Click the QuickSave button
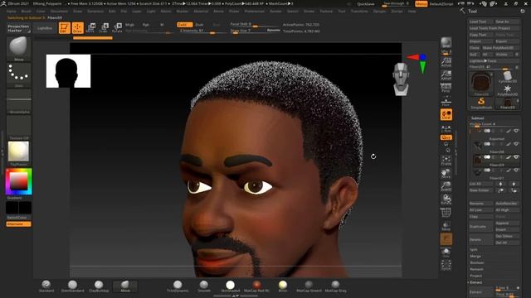The image size is (531, 298). click(366, 4)
